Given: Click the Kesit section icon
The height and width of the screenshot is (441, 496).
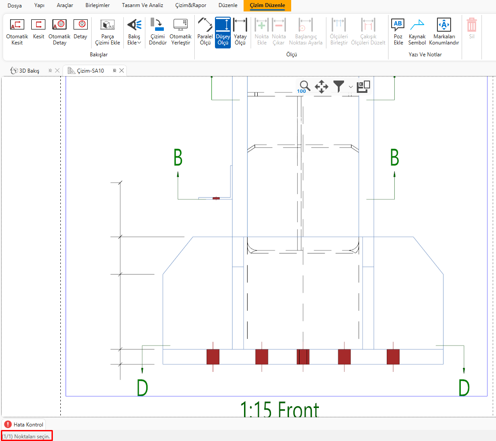Looking at the screenshot, I should [x=38, y=30].
